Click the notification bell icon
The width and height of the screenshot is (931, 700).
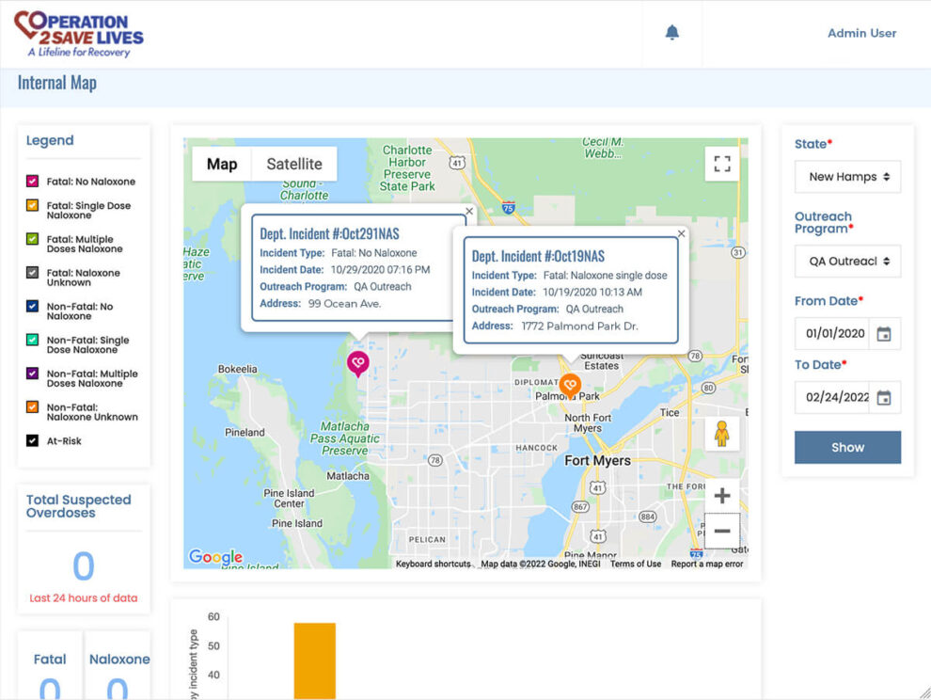(x=671, y=33)
